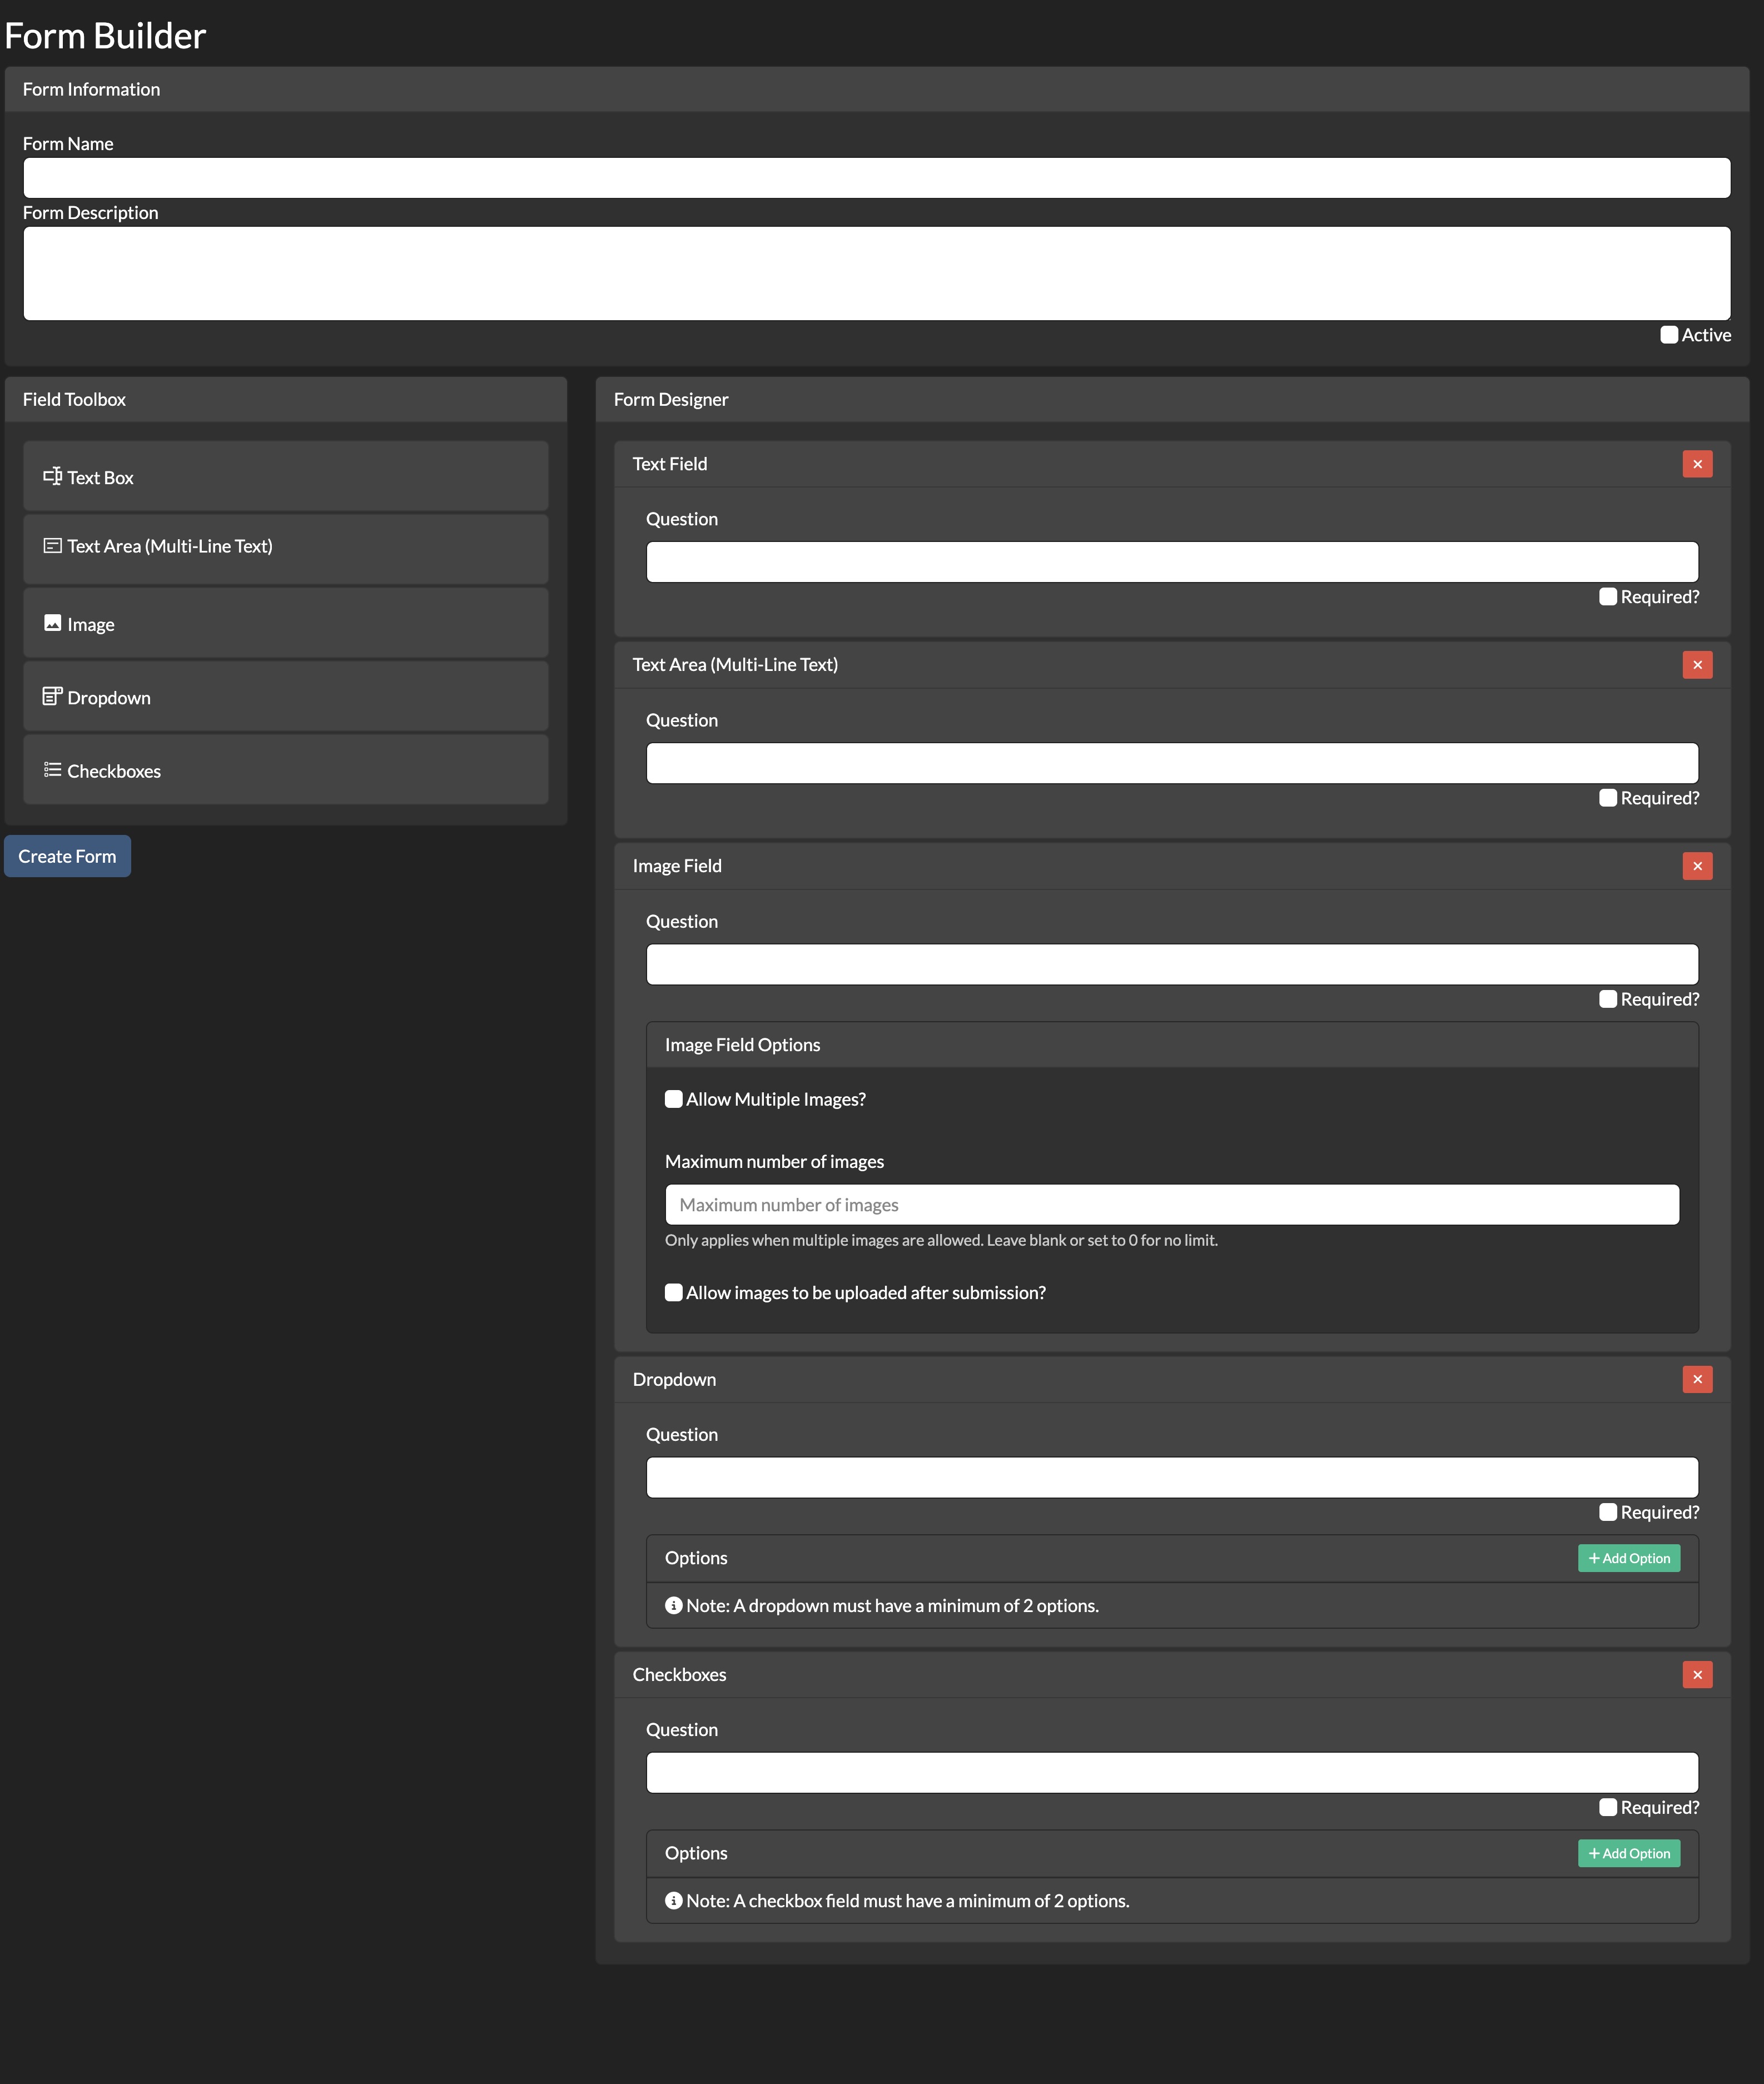1764x2084 pixels.
Task: Focus the Maximum number of images input
Action: pos(1172,1204)
